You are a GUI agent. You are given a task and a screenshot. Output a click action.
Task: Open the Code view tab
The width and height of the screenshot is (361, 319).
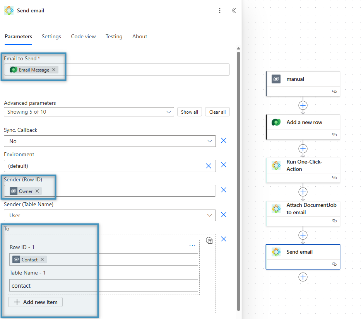click(x=83, y=36)
